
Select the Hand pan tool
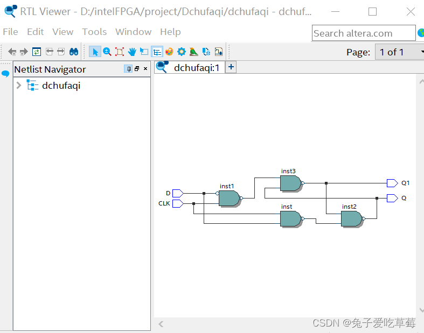(x=132, y=52)
